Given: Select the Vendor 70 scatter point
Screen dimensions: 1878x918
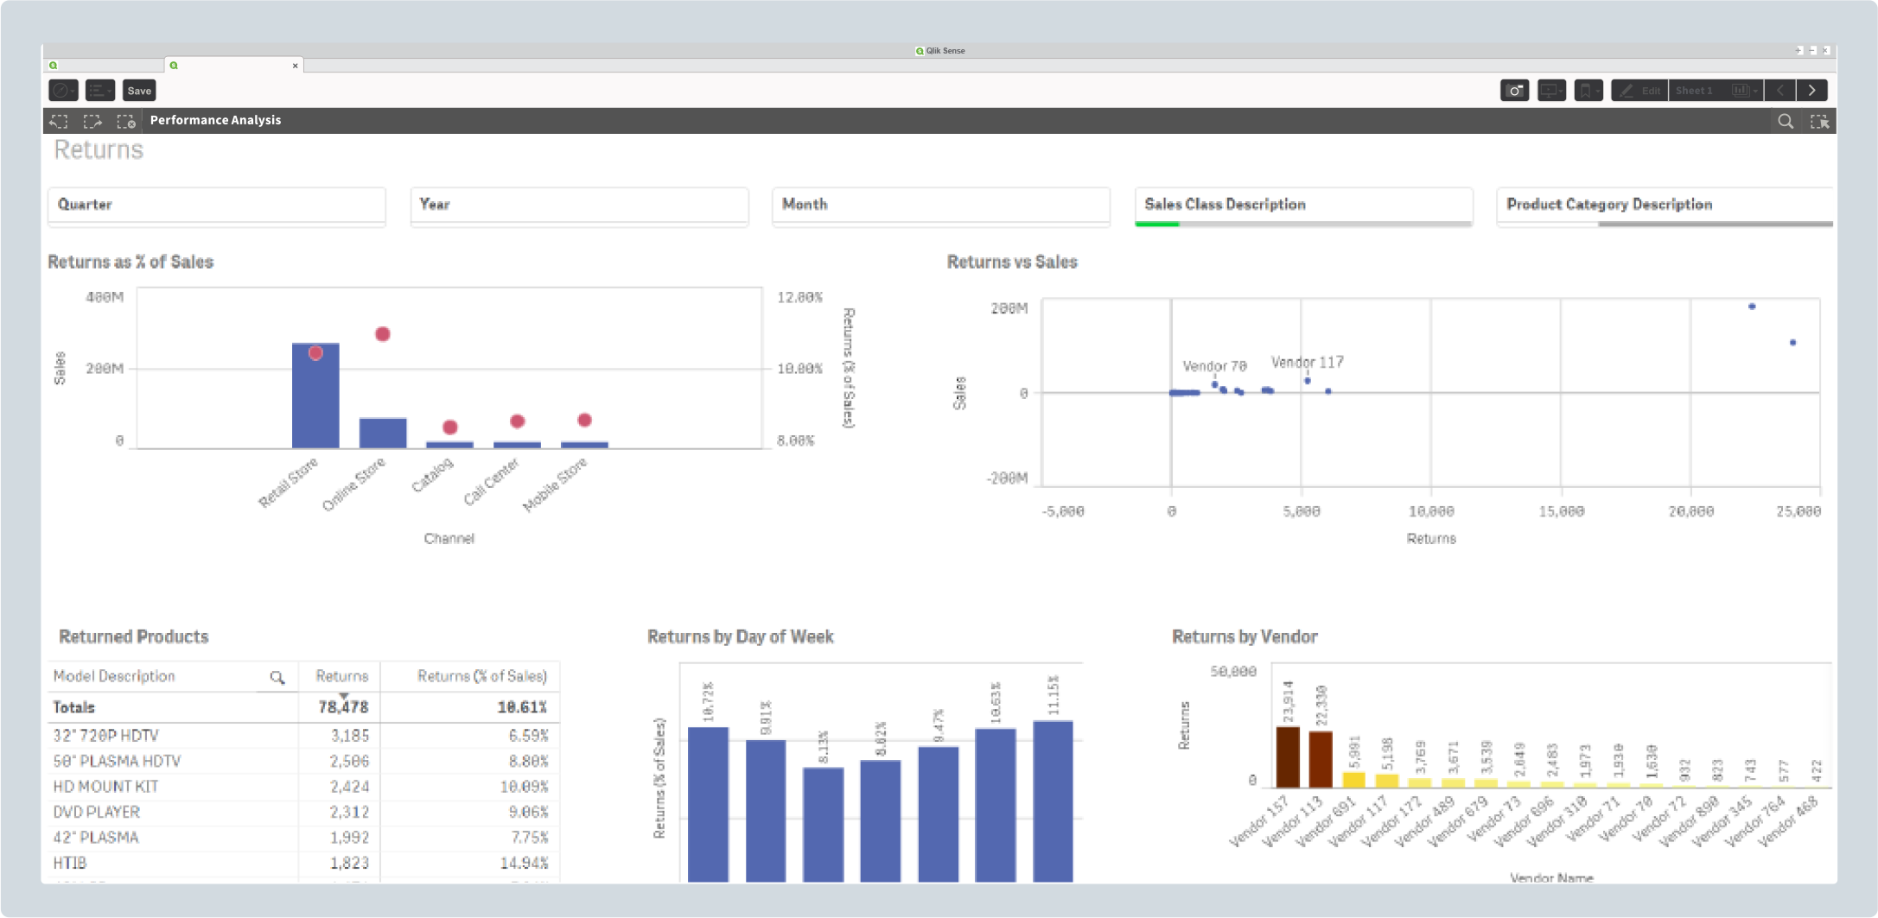Looking at the screenshot, I should pos(1214,385).
